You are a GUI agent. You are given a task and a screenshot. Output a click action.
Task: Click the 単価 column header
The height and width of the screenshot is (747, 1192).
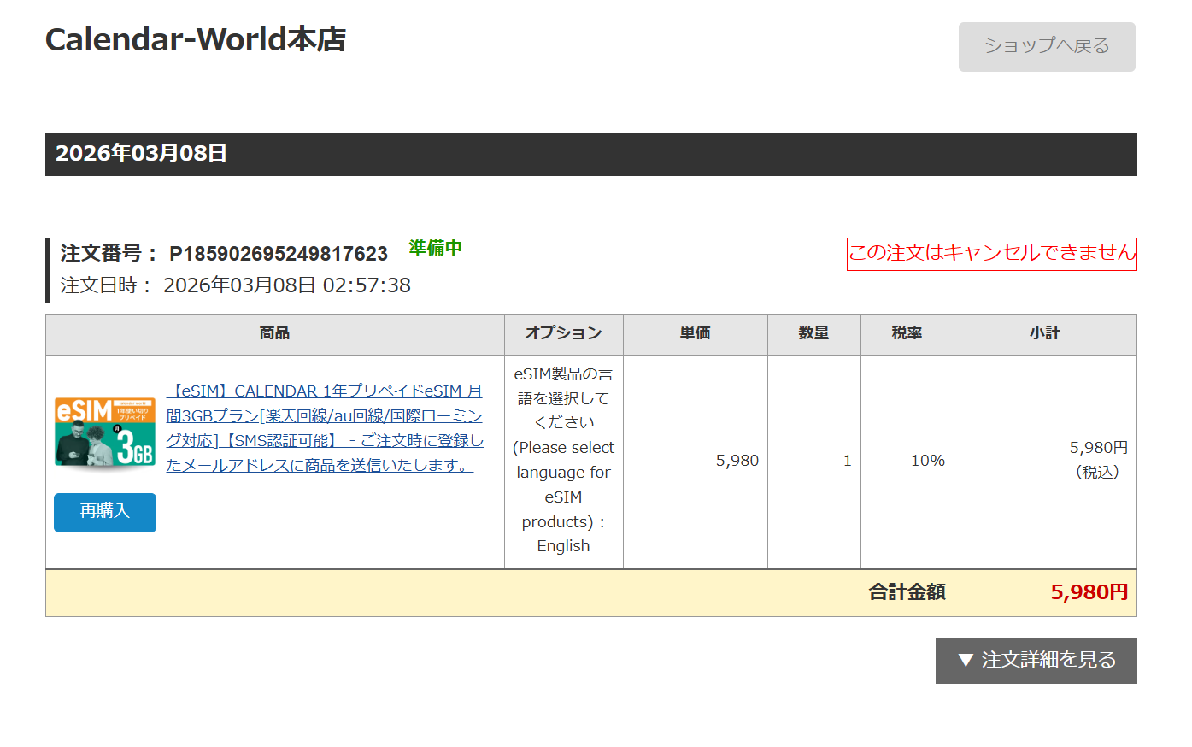click(696, 334)
